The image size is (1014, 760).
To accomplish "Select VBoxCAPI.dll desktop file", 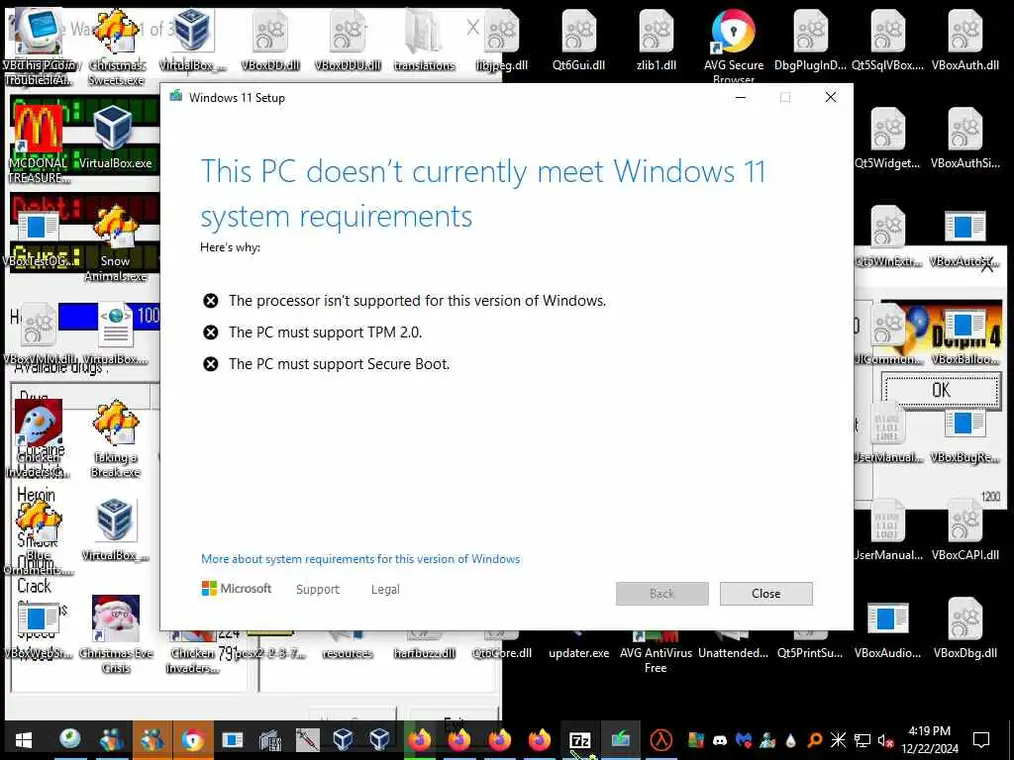I will coord(964,530).
